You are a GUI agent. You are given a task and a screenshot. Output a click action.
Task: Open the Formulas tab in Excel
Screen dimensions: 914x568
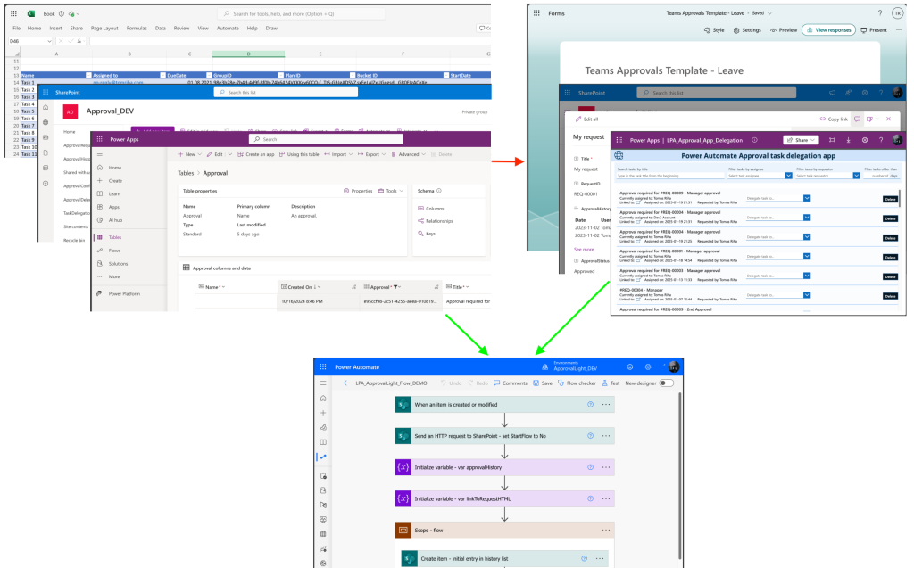137,28
